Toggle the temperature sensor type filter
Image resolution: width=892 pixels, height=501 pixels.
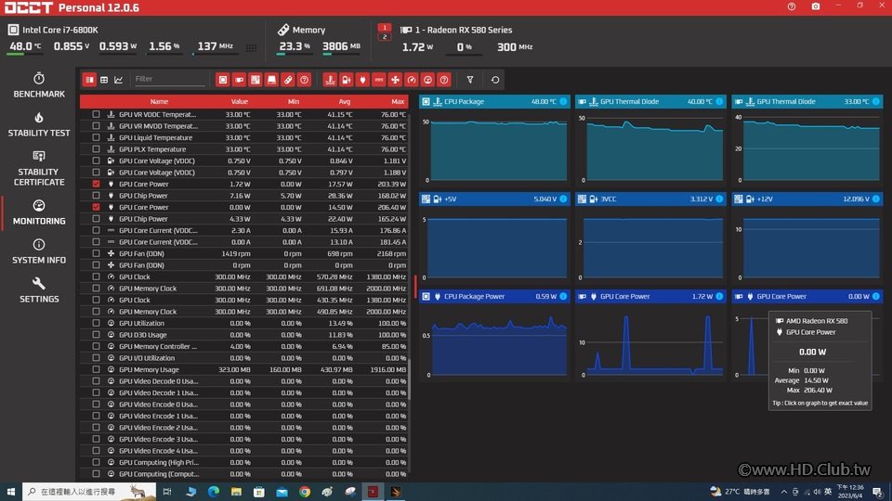[x=330, y=80]
